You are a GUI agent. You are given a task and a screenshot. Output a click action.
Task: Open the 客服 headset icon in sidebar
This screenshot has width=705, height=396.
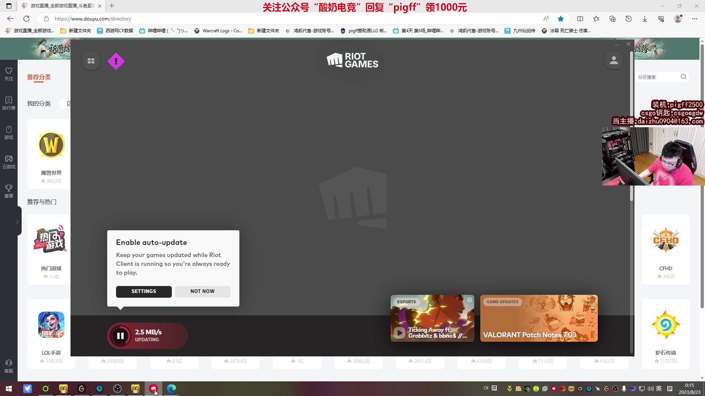tap(9, 366)
